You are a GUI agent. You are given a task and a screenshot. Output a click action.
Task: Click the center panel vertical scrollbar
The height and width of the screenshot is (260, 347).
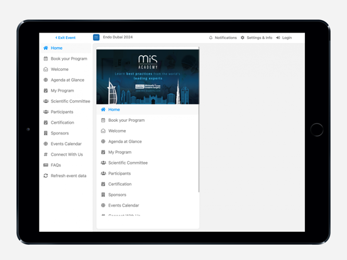(199, 119)
